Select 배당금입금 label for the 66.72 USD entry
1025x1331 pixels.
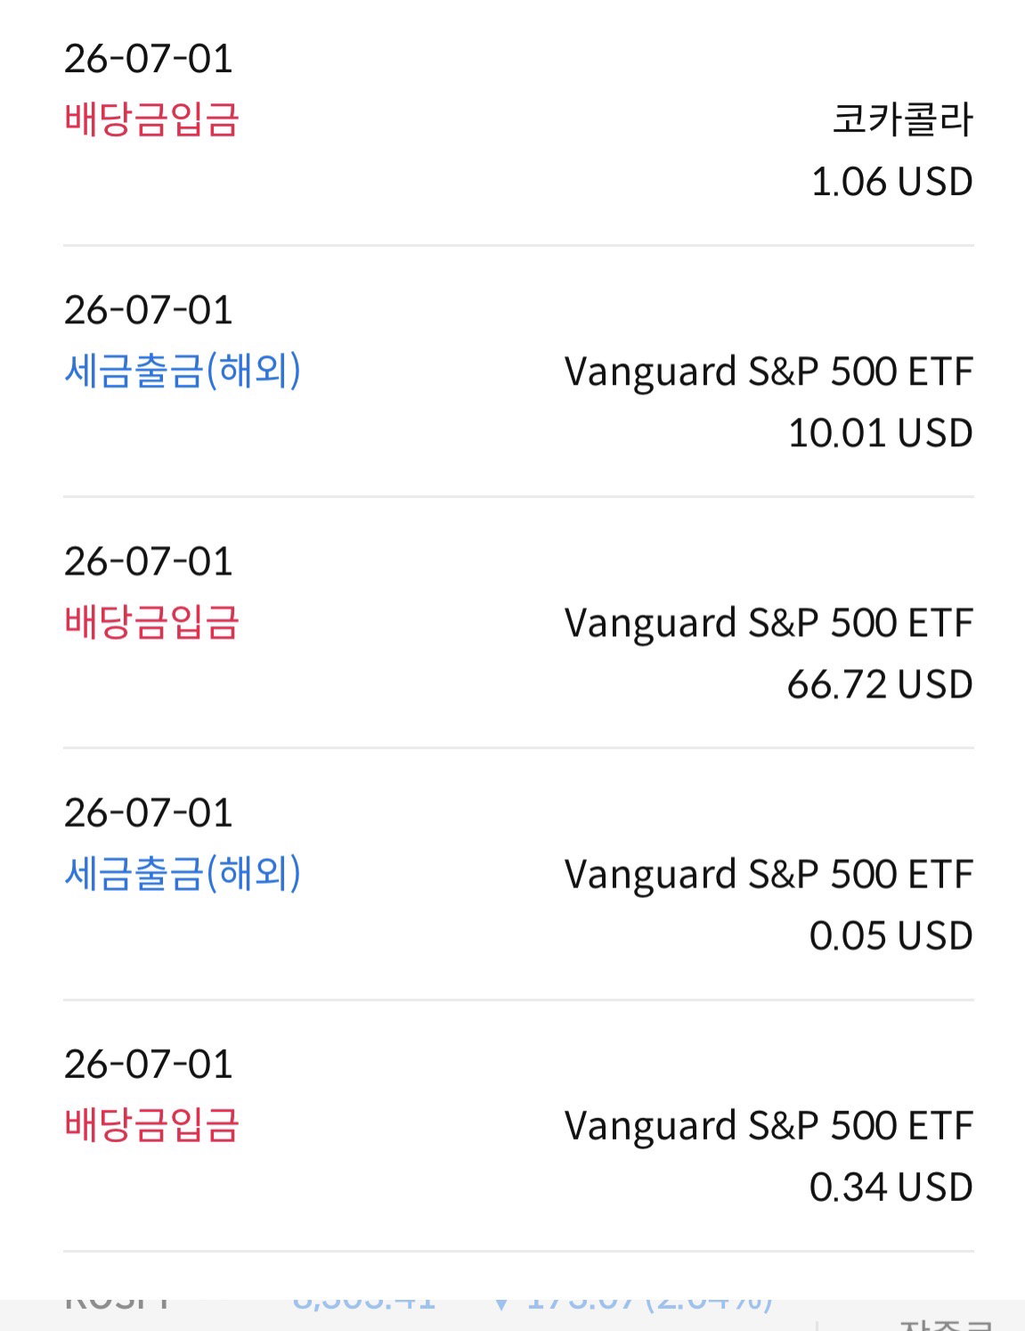[151, 622]
